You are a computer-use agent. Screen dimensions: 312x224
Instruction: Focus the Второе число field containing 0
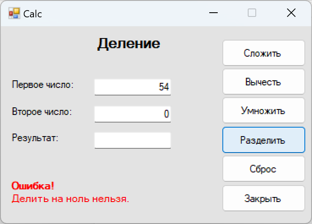[x=132, y=114]
